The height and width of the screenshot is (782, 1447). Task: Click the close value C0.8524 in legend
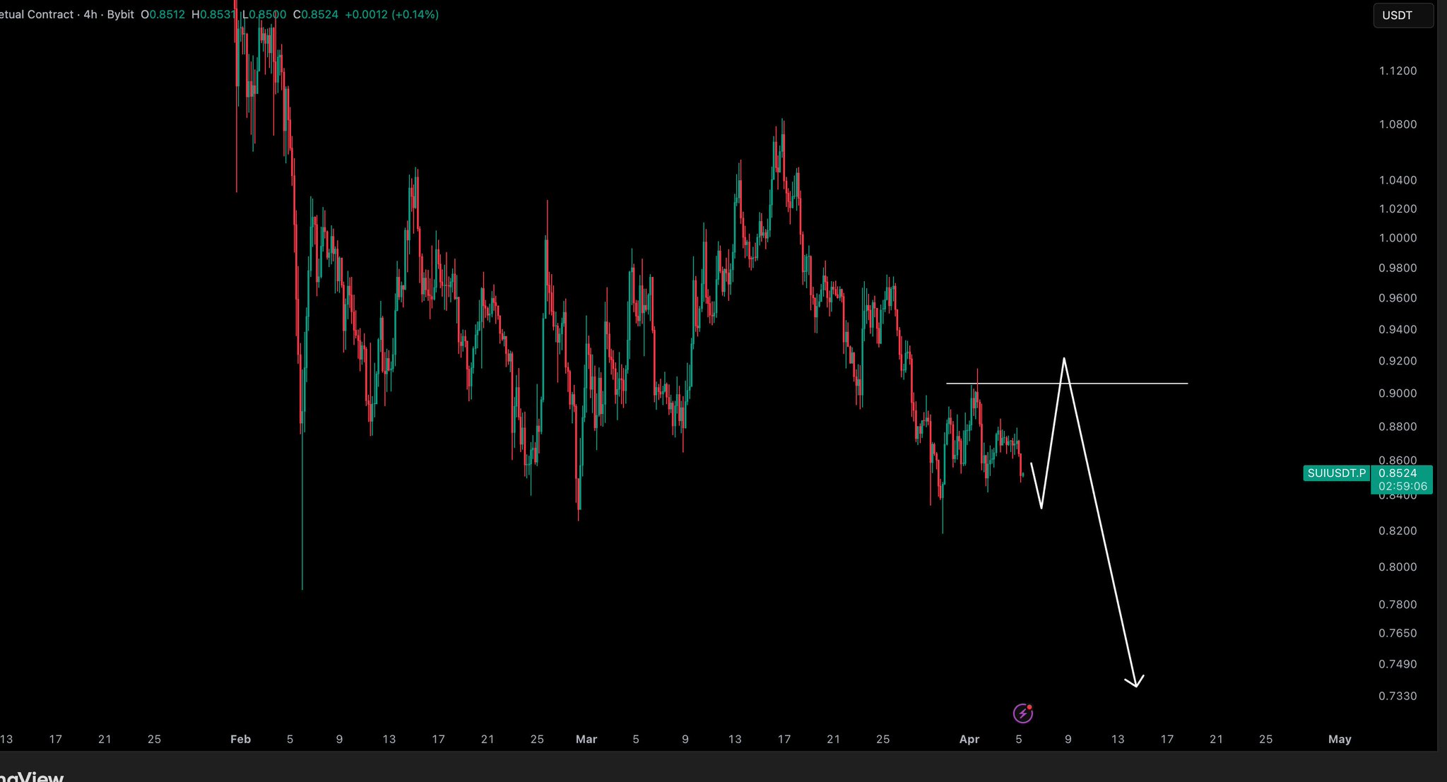(316, 14)
